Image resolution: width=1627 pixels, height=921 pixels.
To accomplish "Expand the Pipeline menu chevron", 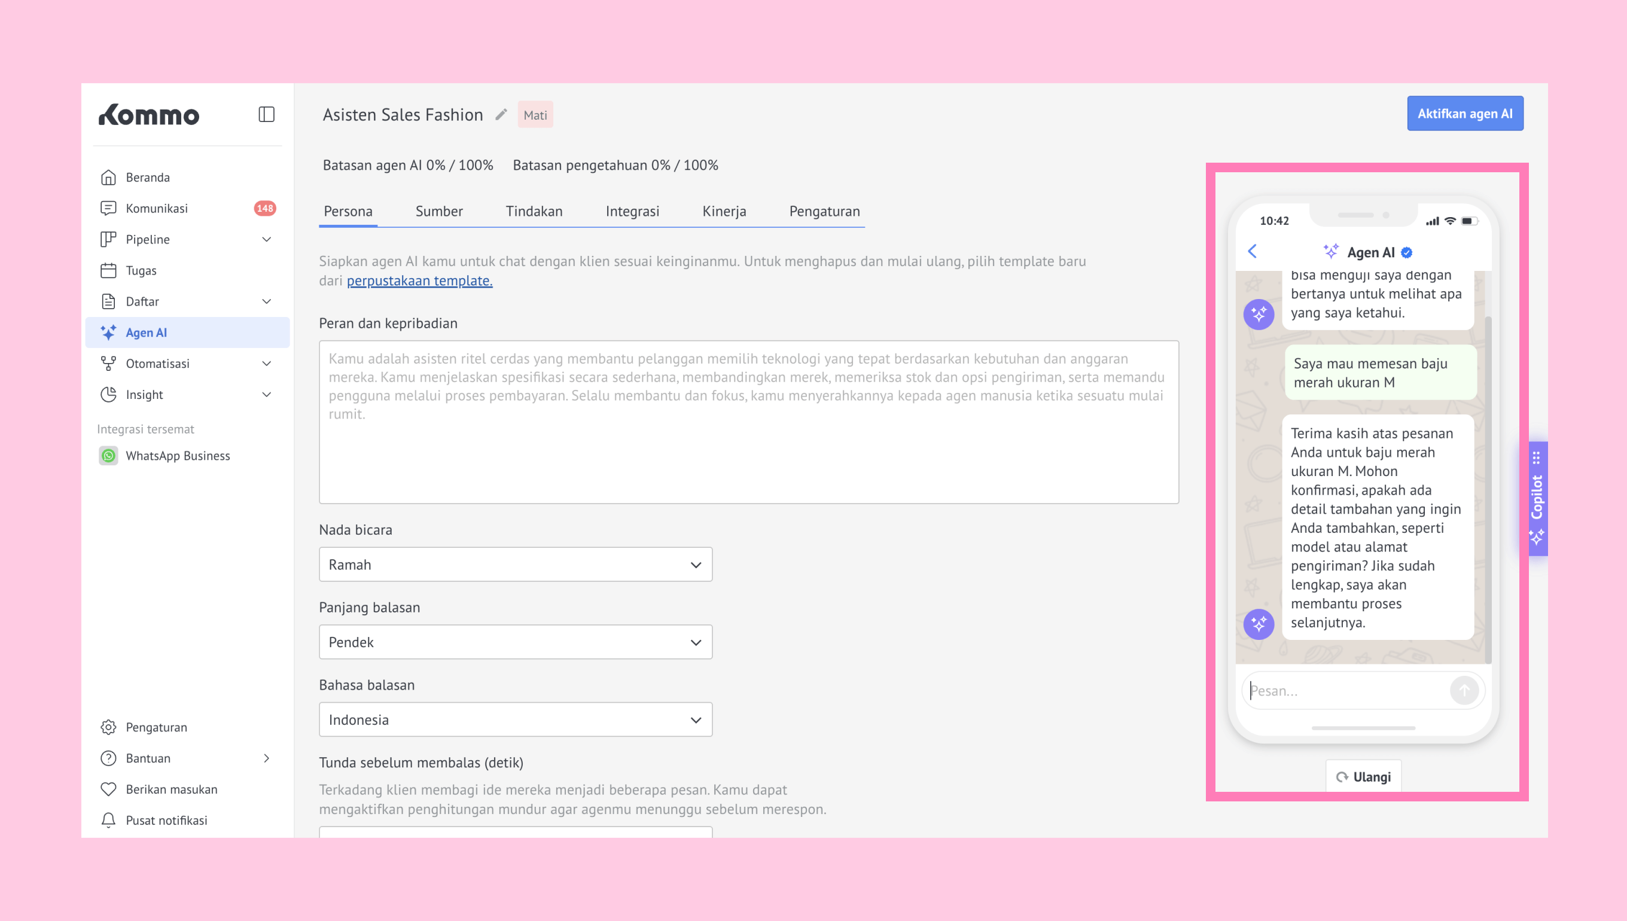I will tap(266, 239).
